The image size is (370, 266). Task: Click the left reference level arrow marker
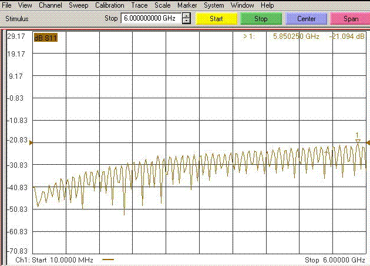coord(31,142)
